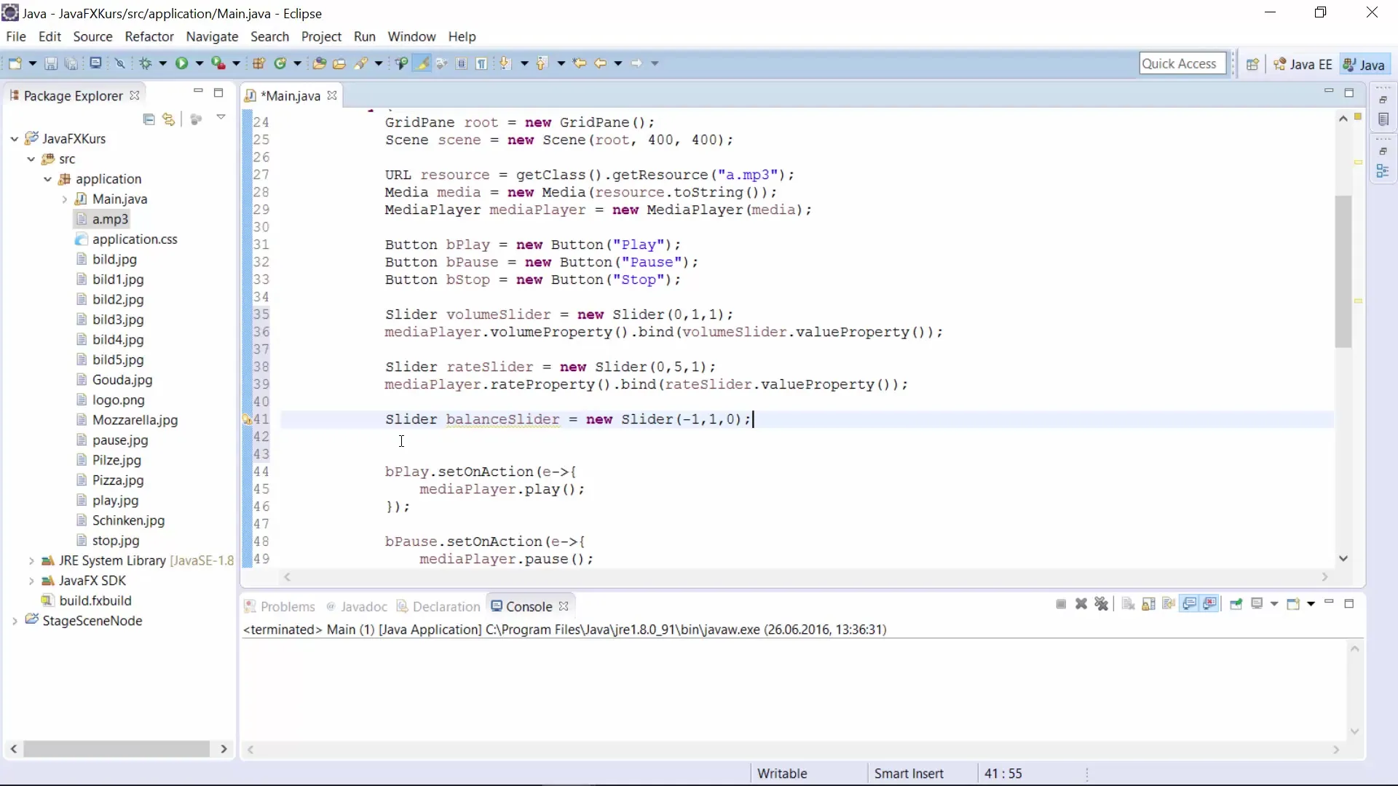
Task: Click the Package Explorer horizontal scrollbar
Action: click(x=116, y=749)
